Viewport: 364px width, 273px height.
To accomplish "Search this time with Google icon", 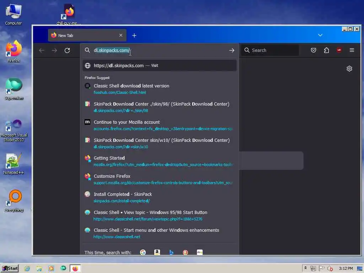I will [x=143, y=252].
